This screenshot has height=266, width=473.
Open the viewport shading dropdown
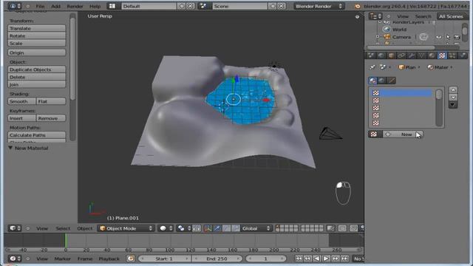166,228
